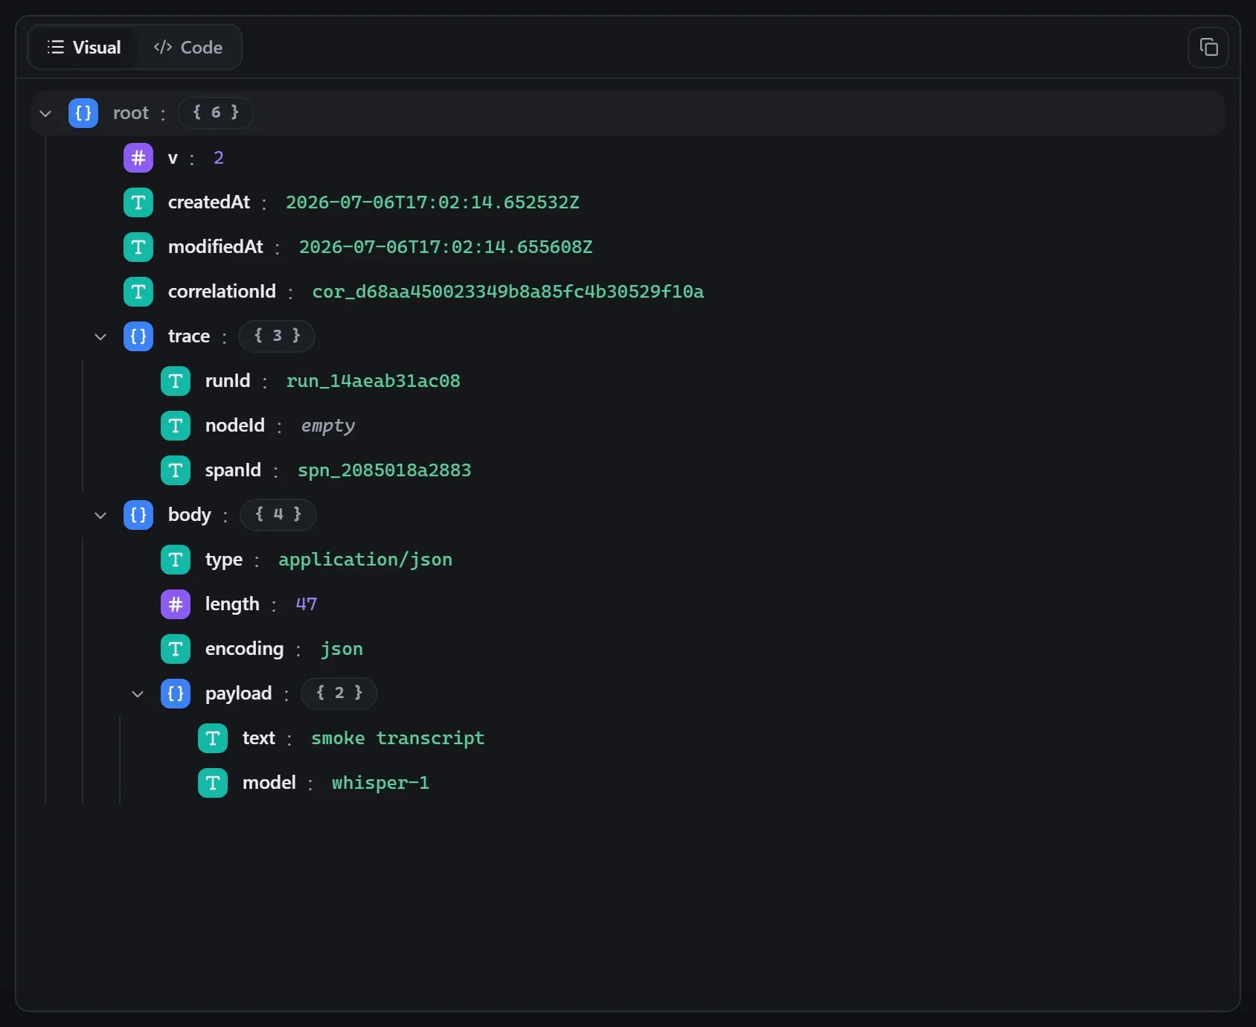Click the text icon beside spanId
Screen dimensions: 1256x1027
(x=176, y=470)
